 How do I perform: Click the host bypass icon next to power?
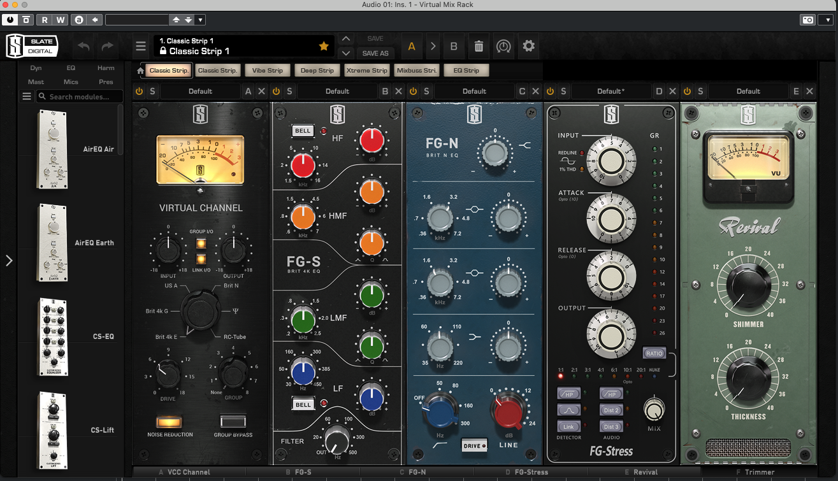pos(25,20)
